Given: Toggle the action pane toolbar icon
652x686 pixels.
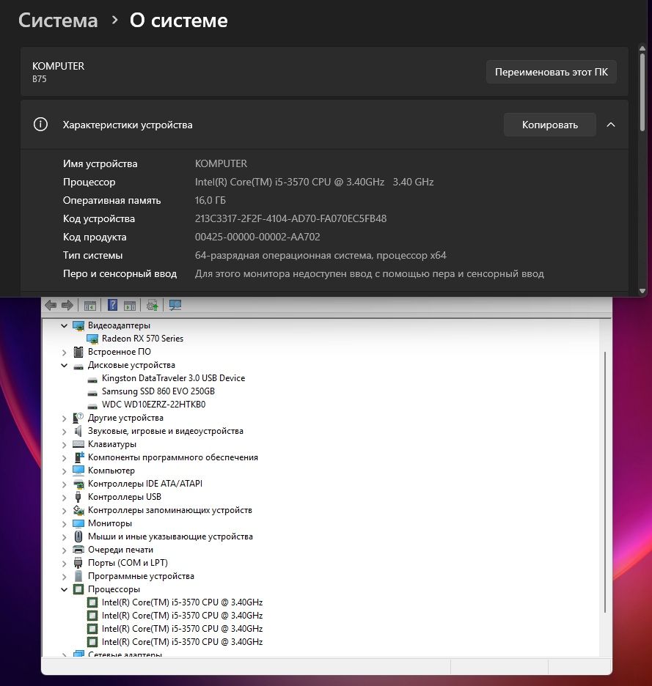Looking at the screenshot, I should tap(130, 306).
